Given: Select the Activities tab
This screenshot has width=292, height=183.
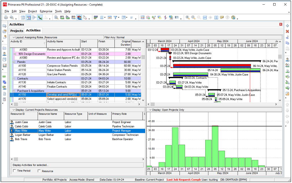Looking at the screenshot, I should [33, 30].
